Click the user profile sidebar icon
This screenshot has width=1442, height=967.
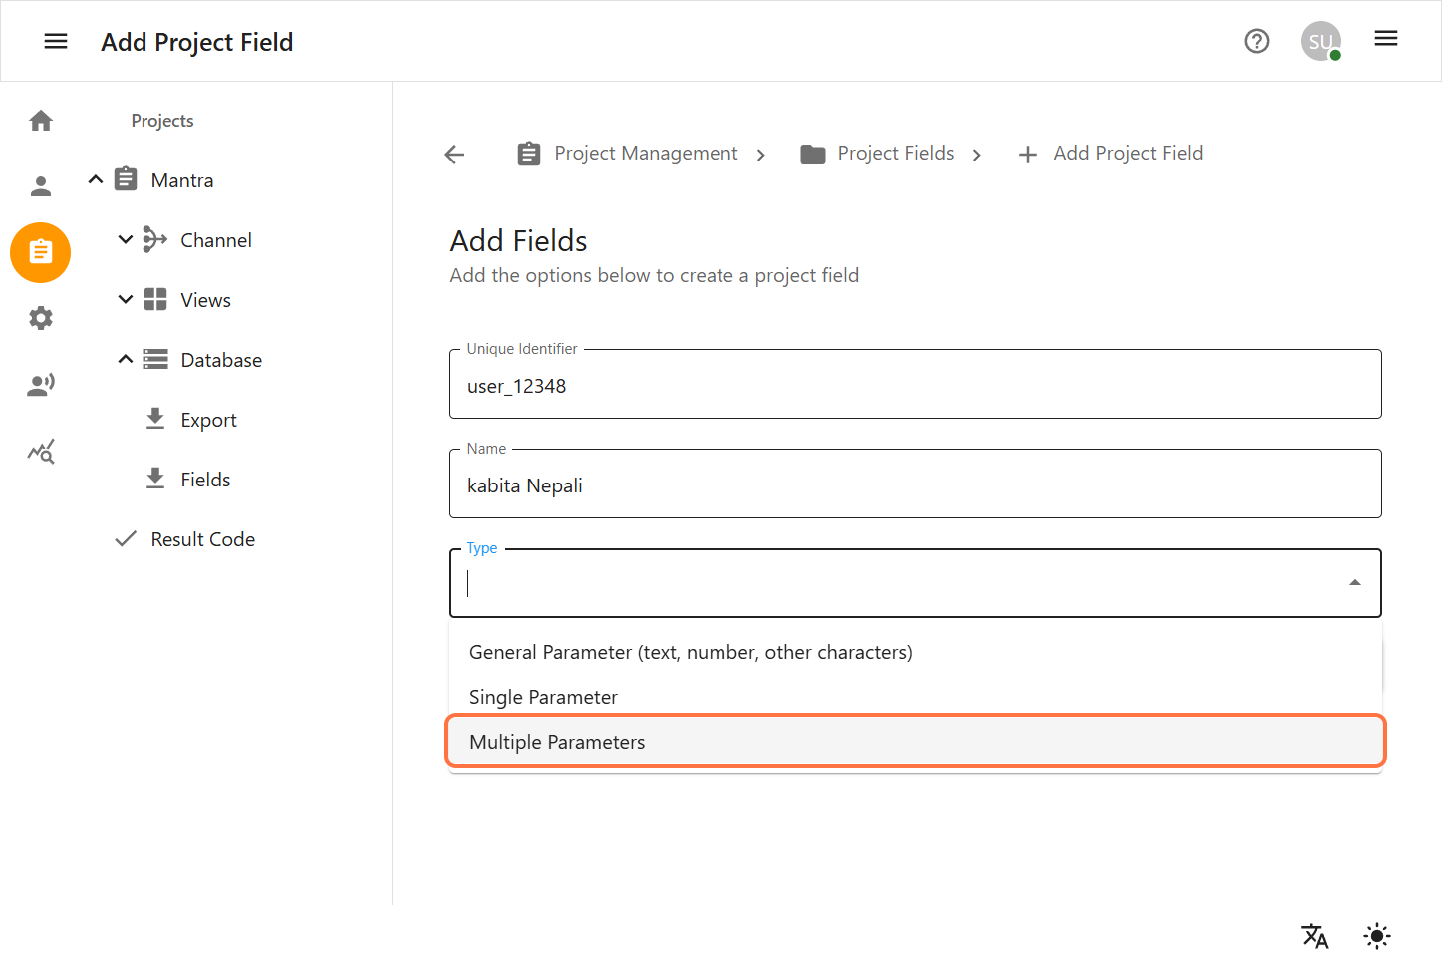coord(40,185)
